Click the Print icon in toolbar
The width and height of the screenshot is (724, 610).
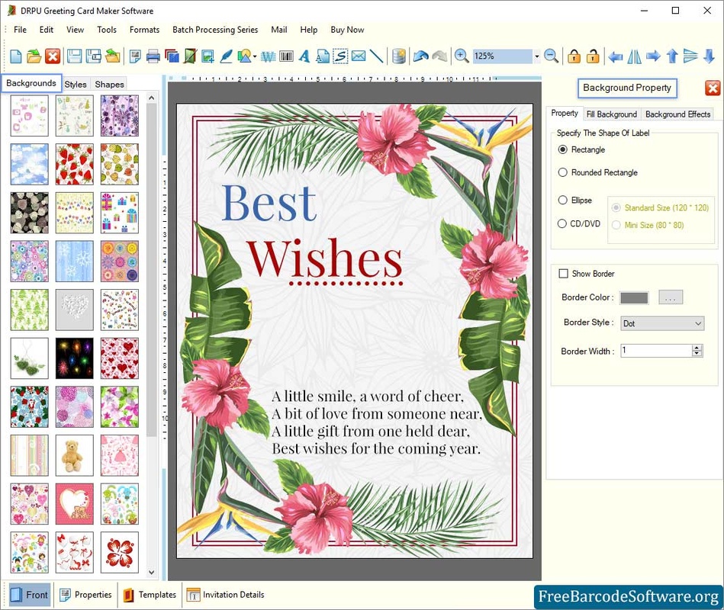pyautogui.click(x=153, y=56)
